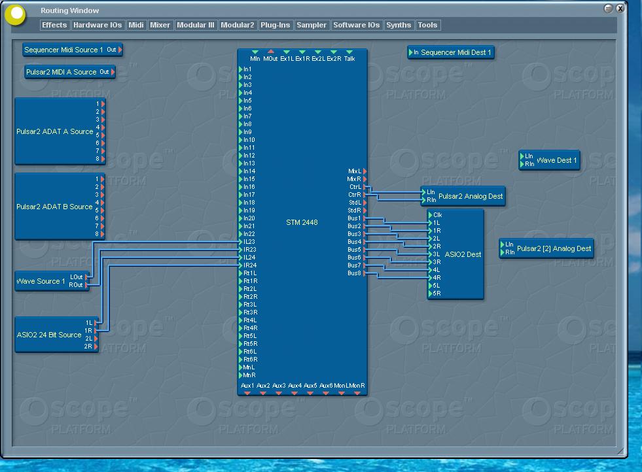Image resolution: width=642 pixels, height=472 pixels.
Task: Select the Pulsar2 ADAT B Source module label
Action: coord(54,207)
